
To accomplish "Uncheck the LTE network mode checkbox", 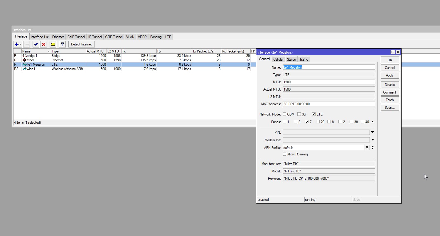I will [x=314, y=114].
